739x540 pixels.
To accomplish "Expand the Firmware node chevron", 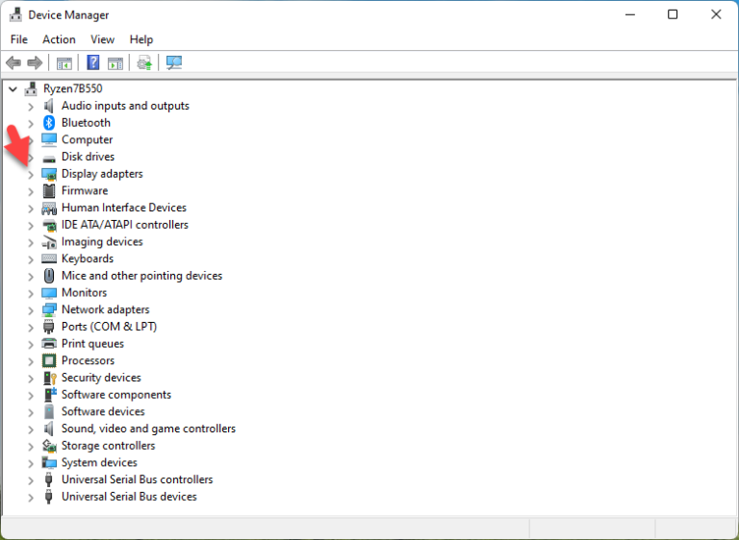I will [x=31, y=191].
